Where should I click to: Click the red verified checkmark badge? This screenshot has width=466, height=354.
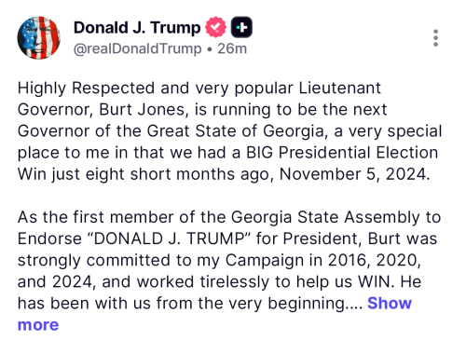(215, 27)
